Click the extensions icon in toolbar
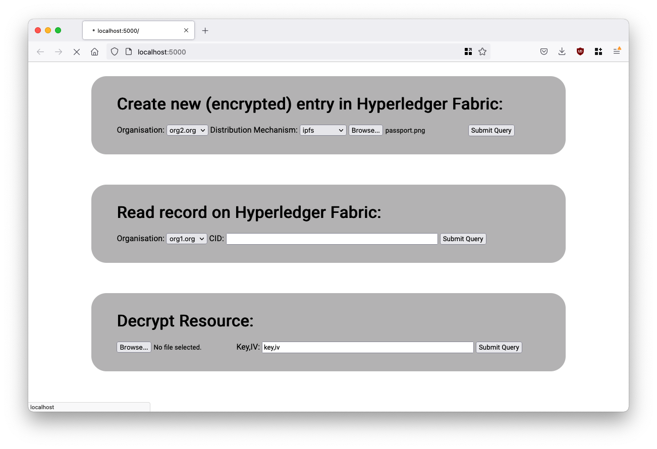The height and width of the screenshot is (449, 657). (598, 51)
